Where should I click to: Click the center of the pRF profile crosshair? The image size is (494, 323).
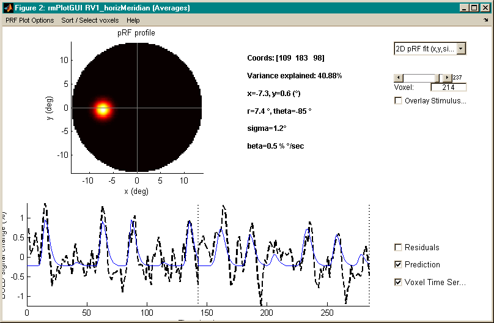point(137,107)
